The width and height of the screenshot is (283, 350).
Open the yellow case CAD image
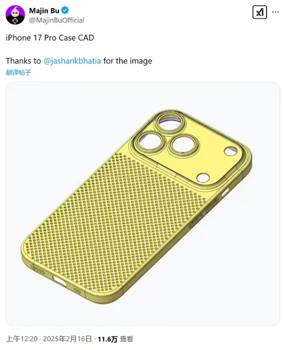click(x=143, y=203)
